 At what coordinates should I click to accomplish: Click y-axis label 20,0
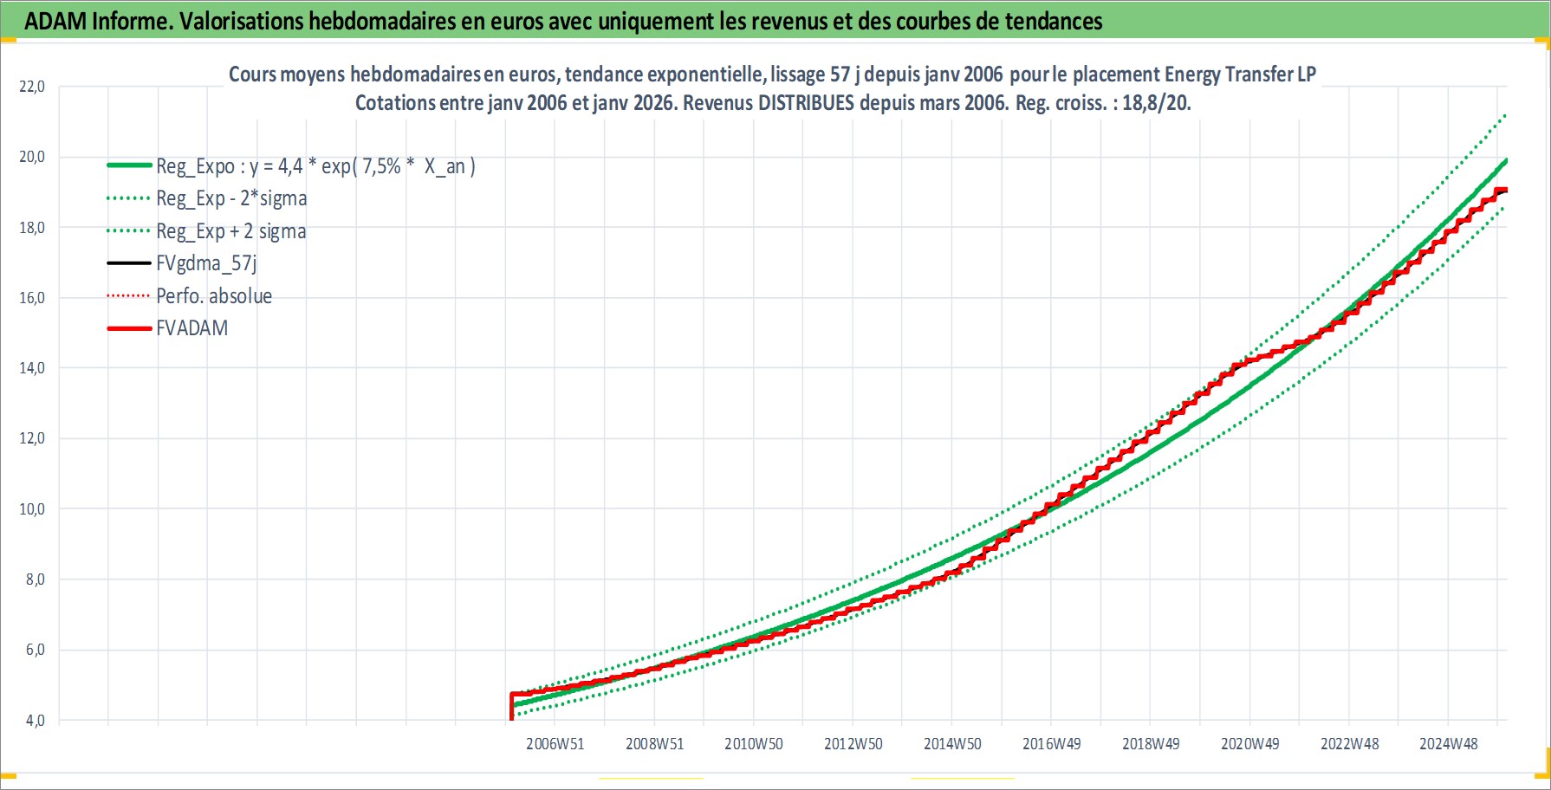click(32, 157)
